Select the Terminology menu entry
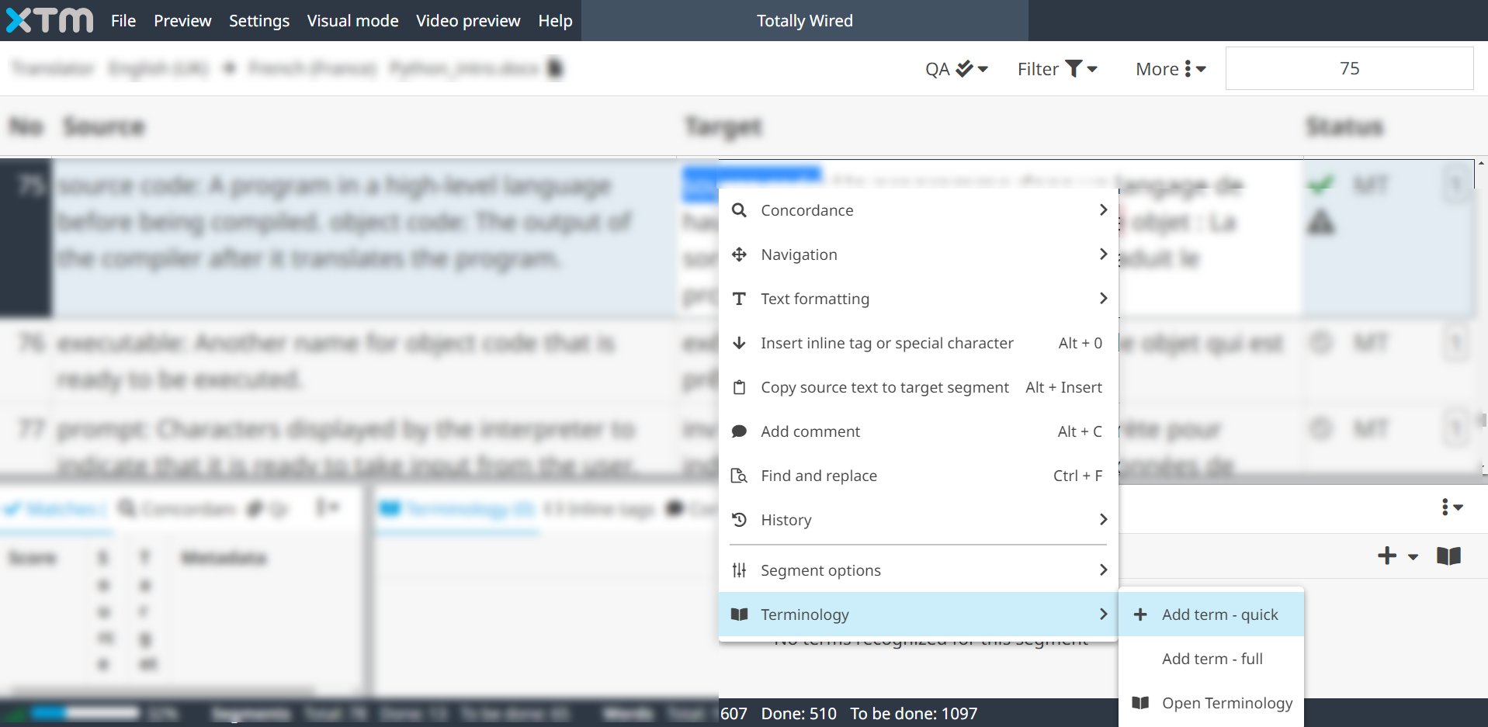This screenshot has width=1488, height=727. [x=918, y=614]
